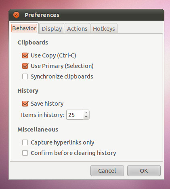Switch to the Display tab
The width and height of the screenshot is (170, 189).
[52, 29]
